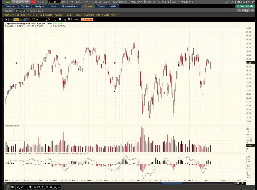Click the red marker above the June low
The image size is (257, 190).
coord(115,63)
